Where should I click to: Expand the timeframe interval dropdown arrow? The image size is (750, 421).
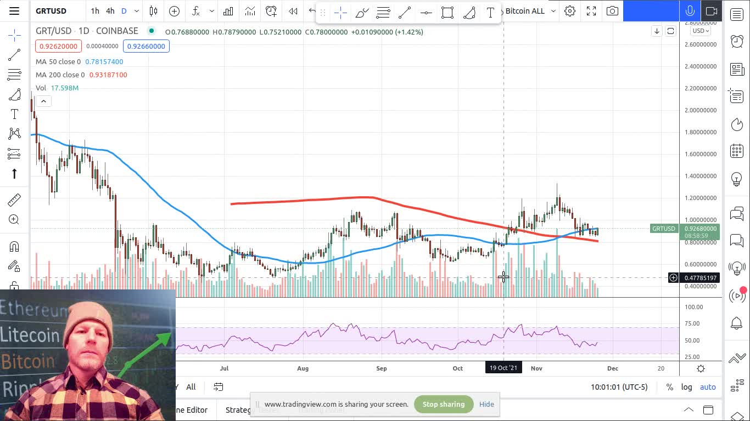click(x=137, y=11)
